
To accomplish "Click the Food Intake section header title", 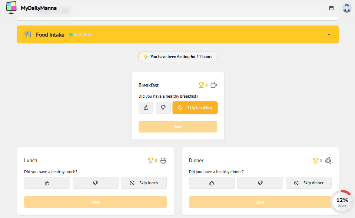I will click(50, 35).
